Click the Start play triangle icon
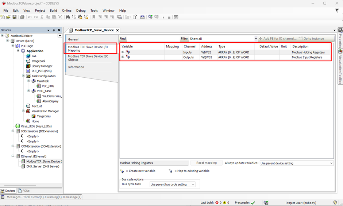The width and height of the screenshot is (343, 206). [x=163, y=18]
